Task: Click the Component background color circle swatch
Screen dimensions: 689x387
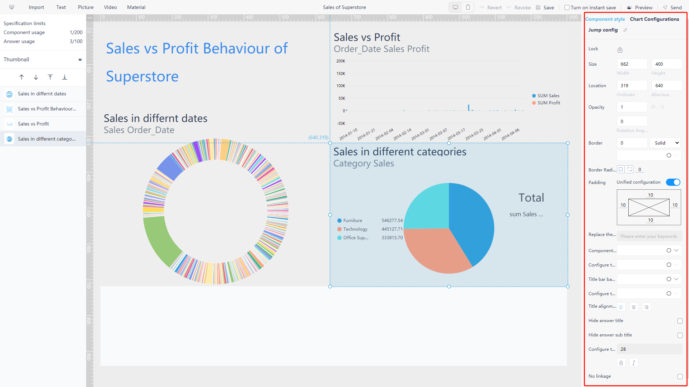Action: (x=669, y=250)
